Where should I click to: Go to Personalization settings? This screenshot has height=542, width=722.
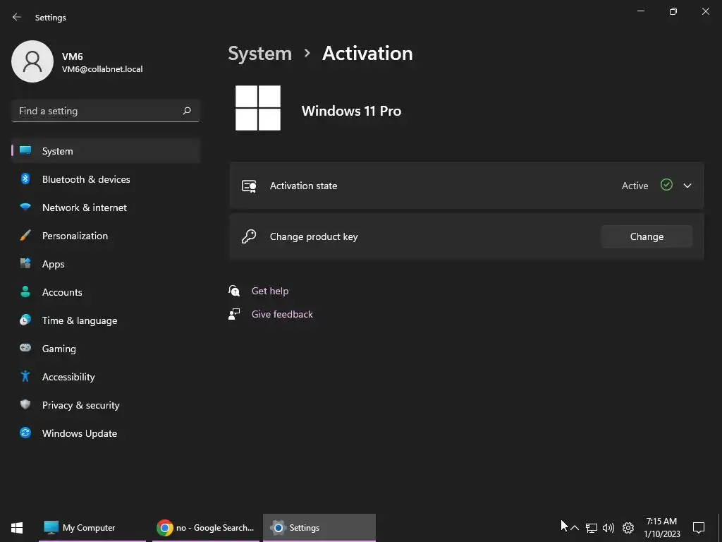tap(106, 236)
